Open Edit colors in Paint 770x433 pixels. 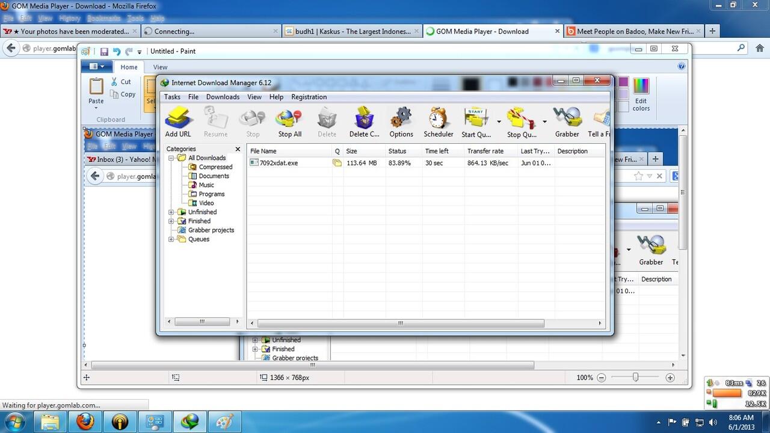coord(641,94)
